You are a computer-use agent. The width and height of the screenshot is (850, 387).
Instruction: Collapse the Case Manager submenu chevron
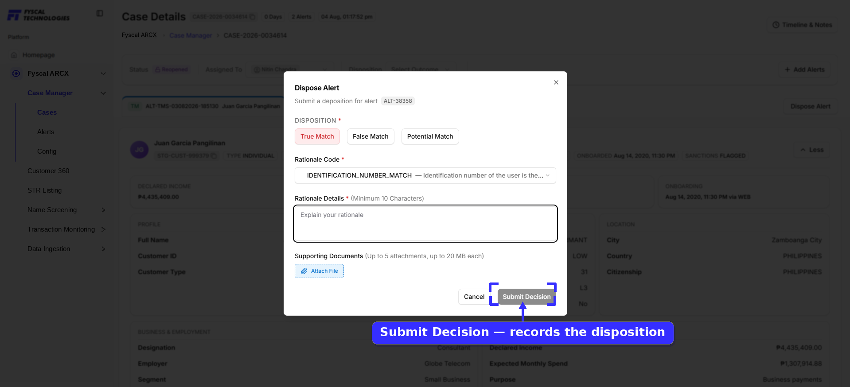[x=103, y=93]
